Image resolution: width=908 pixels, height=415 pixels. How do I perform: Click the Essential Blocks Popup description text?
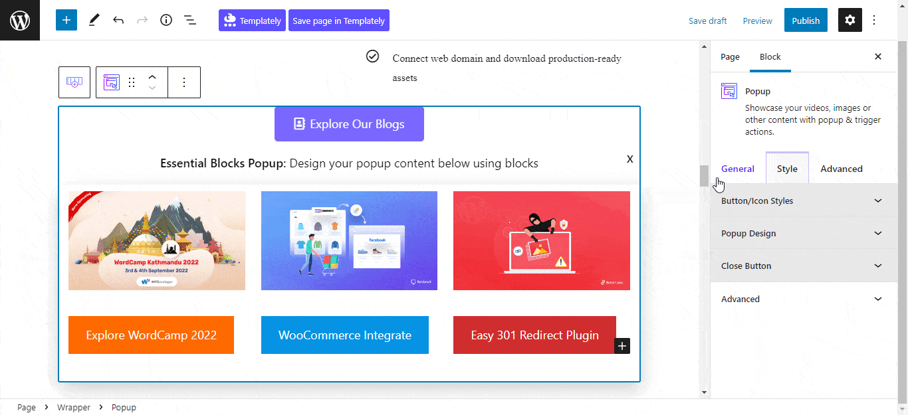(x=349, y=163)
